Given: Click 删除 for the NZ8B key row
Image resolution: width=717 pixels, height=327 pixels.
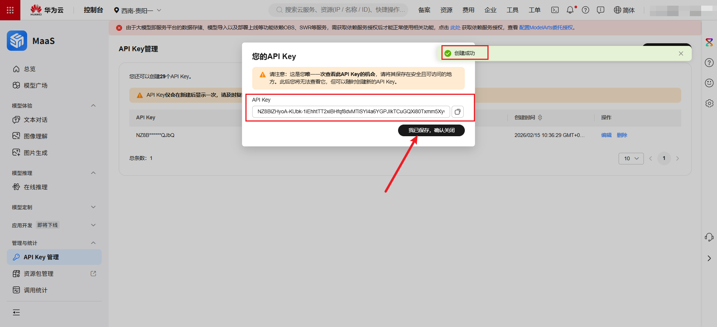Looking at the screenshot, I should pos(622,135).
